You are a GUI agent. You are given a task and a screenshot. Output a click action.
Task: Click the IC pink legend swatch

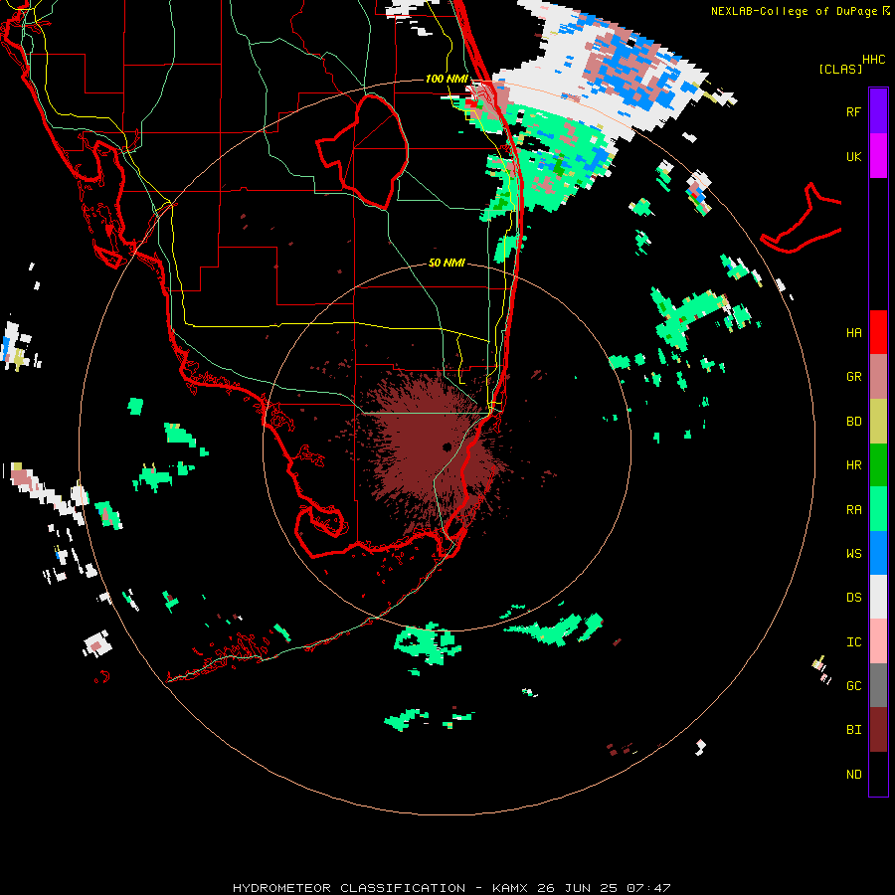[878, 641]
